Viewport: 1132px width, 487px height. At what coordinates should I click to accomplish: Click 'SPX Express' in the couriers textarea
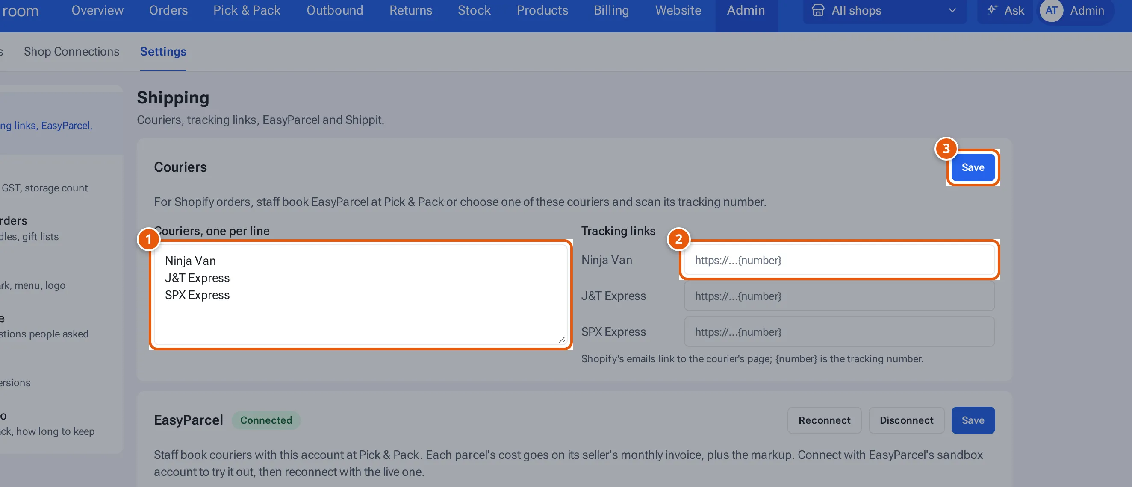(198, 295)
